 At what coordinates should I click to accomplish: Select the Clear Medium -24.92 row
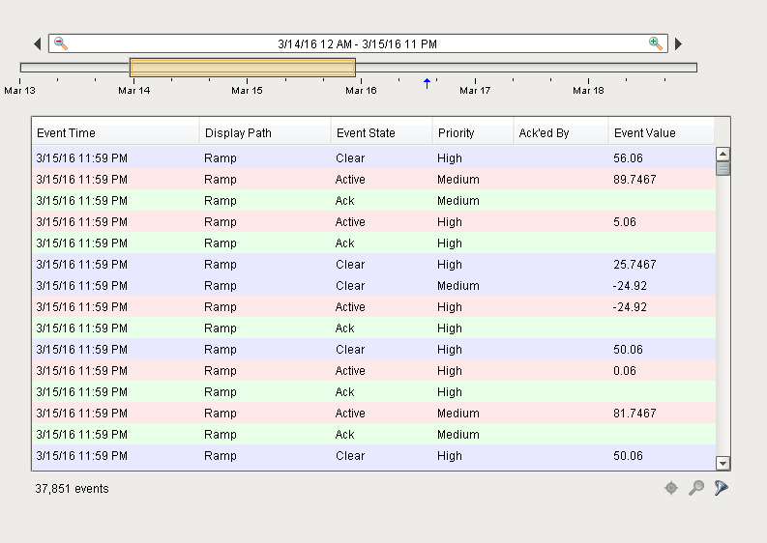coord(373,285)
